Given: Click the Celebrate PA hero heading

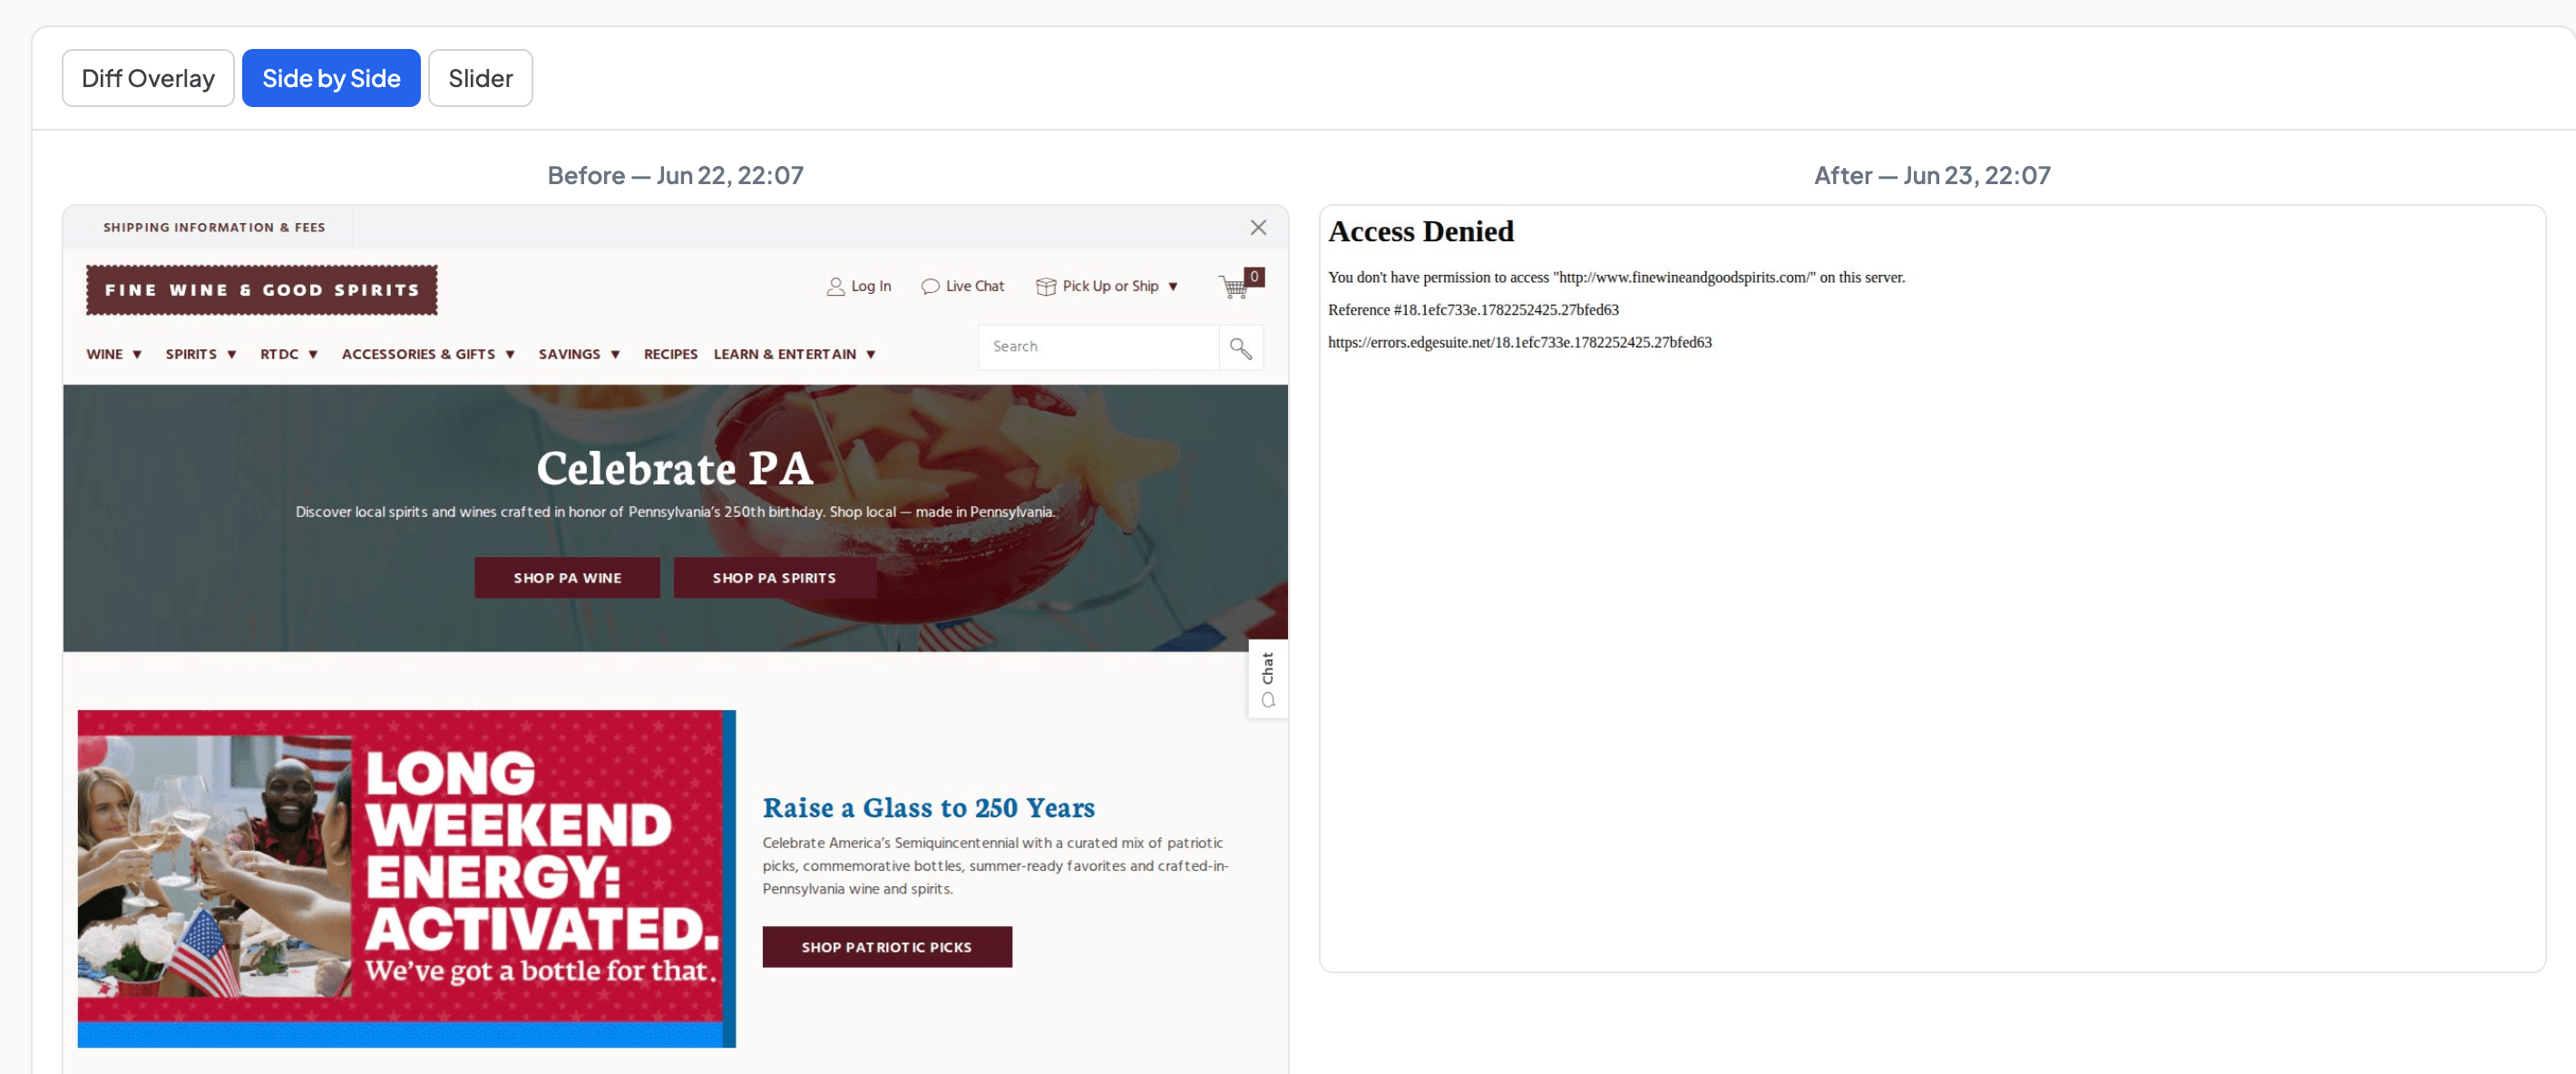Looking at the screenshot, I should (674, 469).
